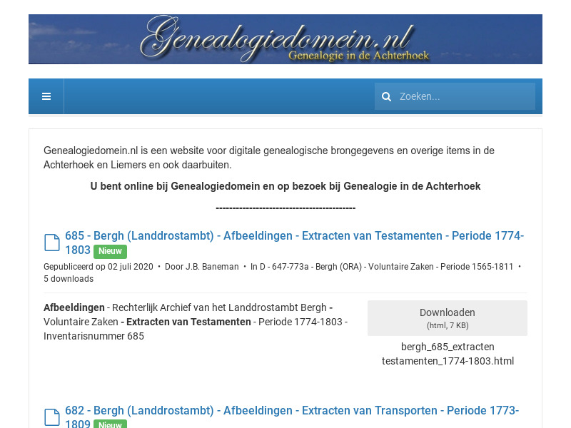Click the Genealogiedomein.nl header logo
The height and width of the screenshot is (428, 571).
285,39
